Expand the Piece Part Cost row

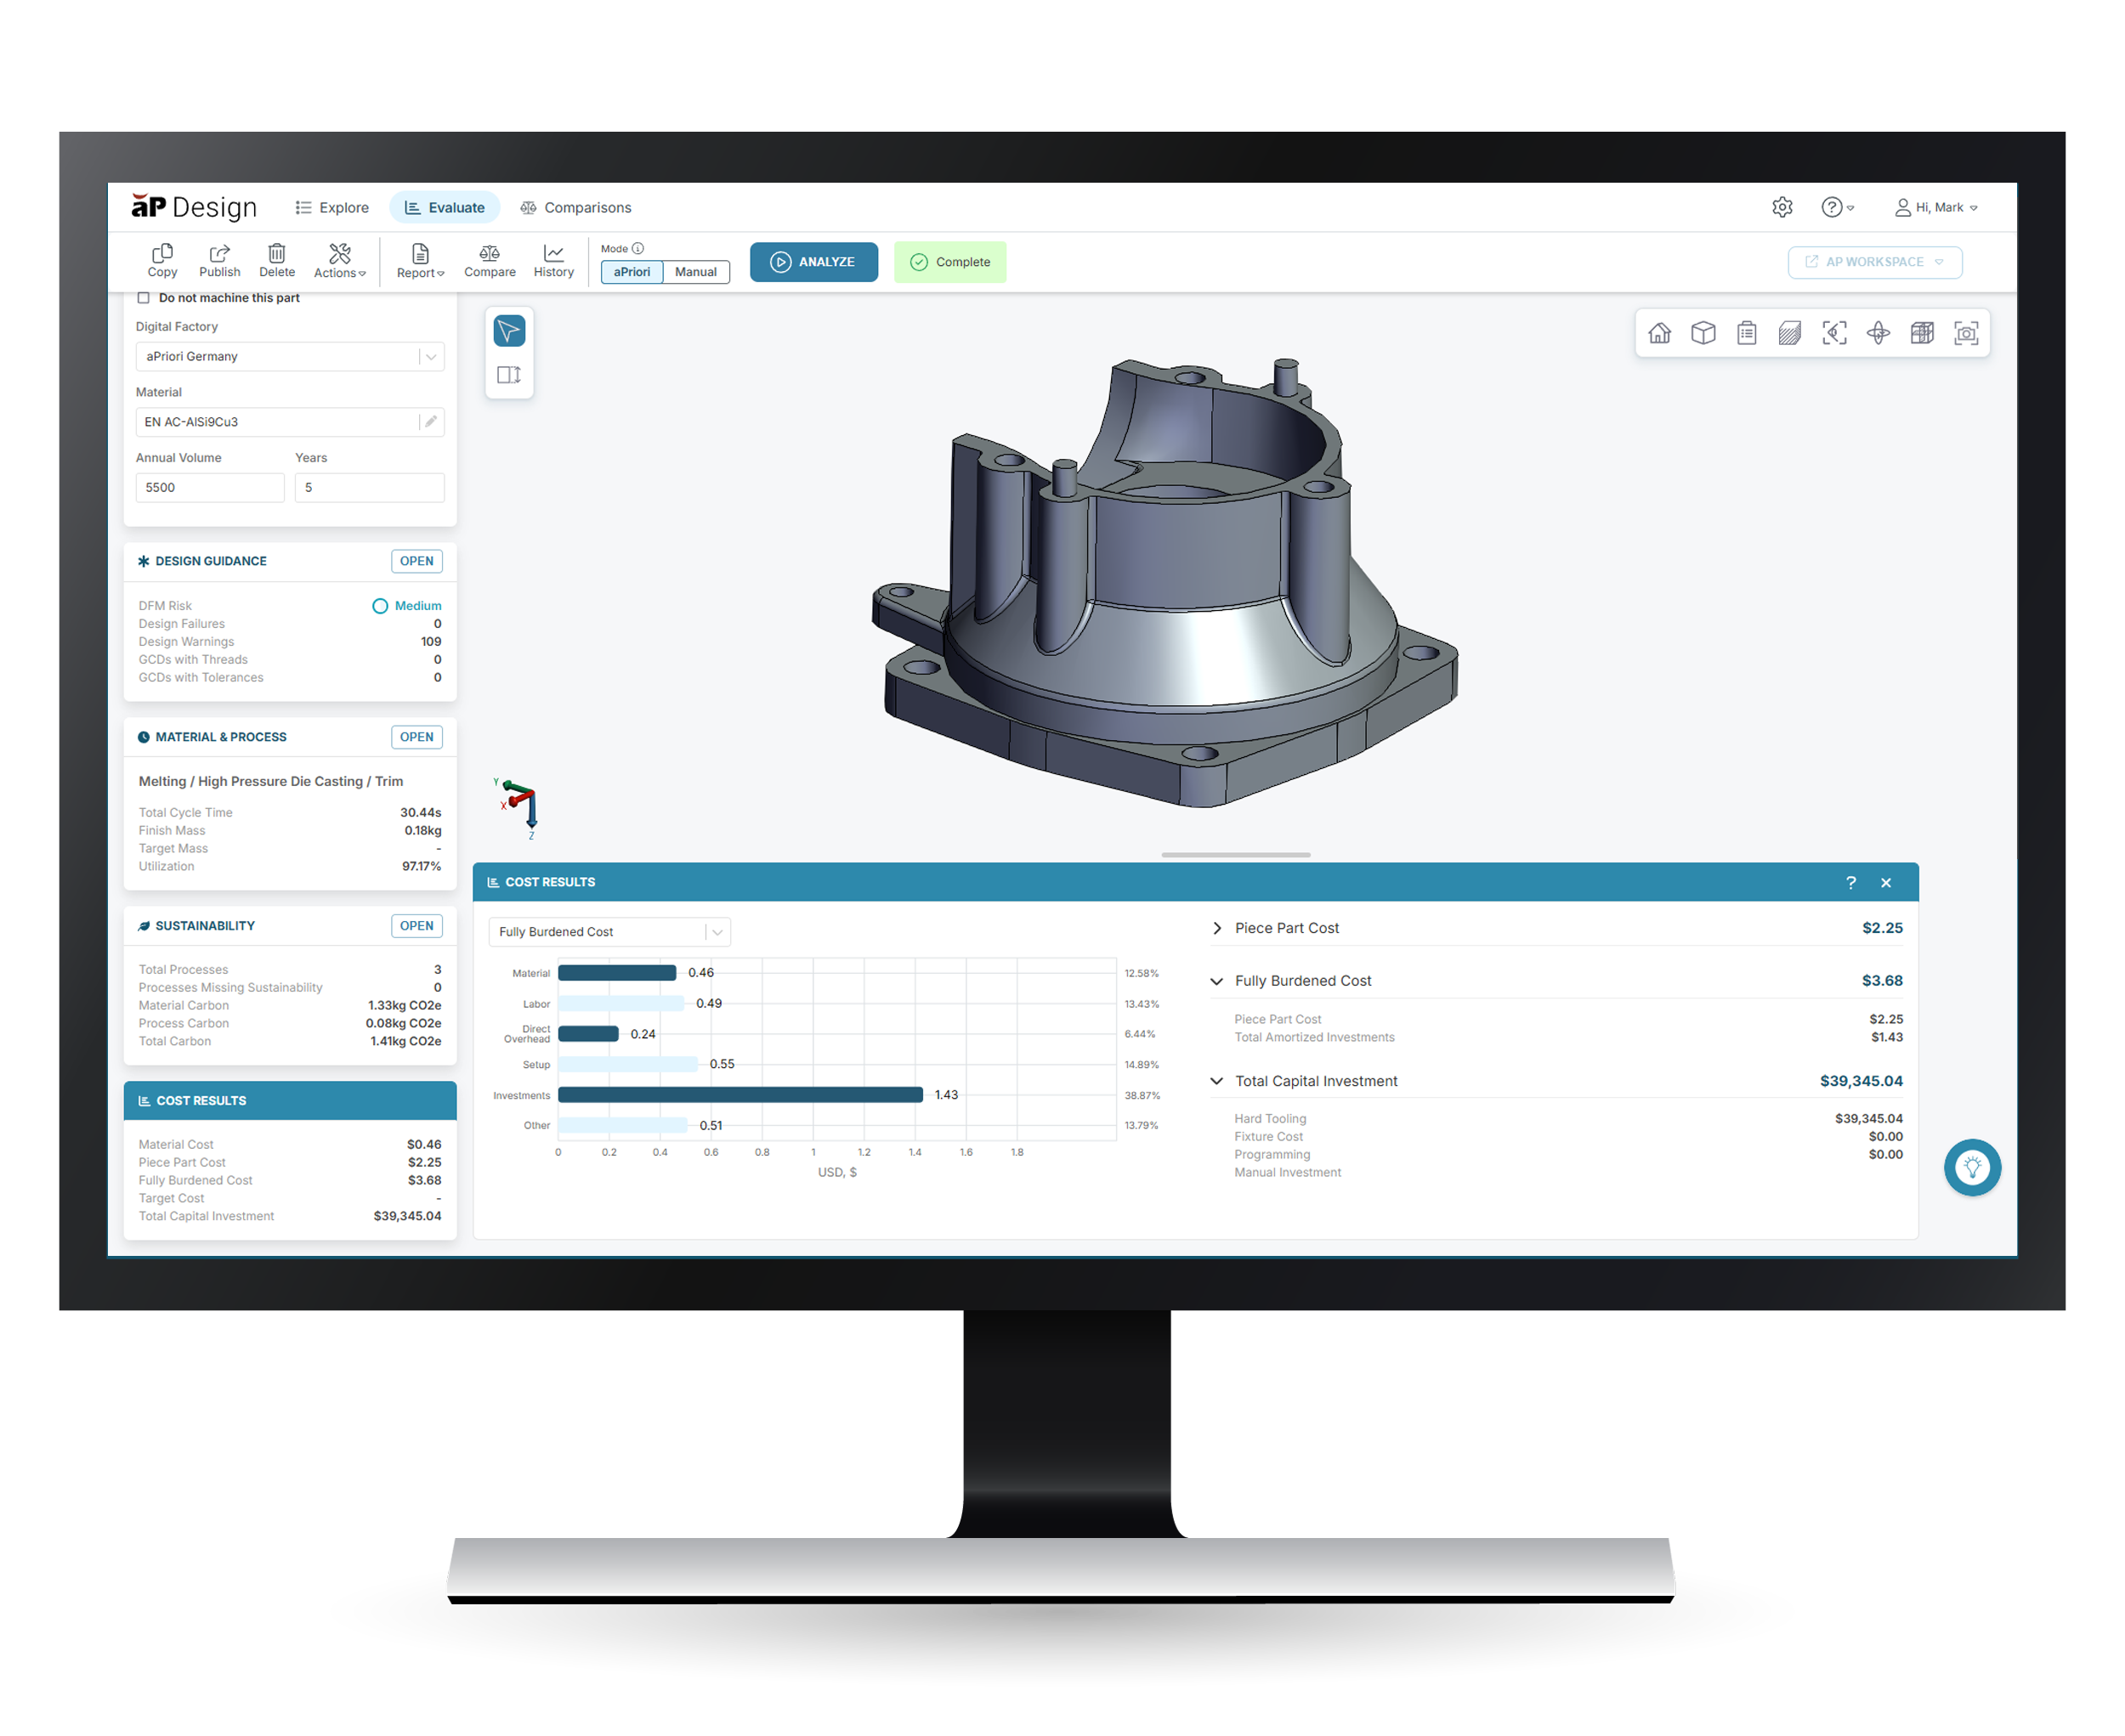1216,928
